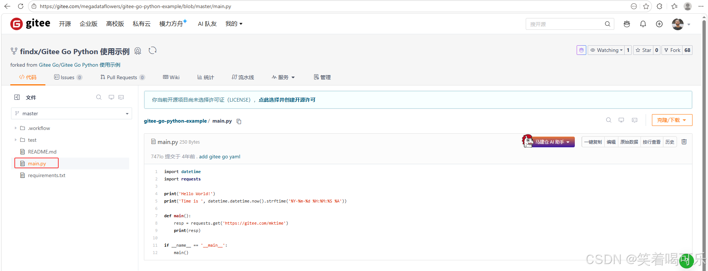Copy the file path icon
708x271 pixels.
[x=239, y=122]
